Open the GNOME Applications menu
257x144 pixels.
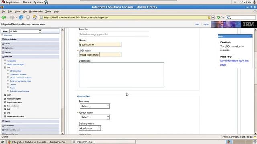(13, 2)
